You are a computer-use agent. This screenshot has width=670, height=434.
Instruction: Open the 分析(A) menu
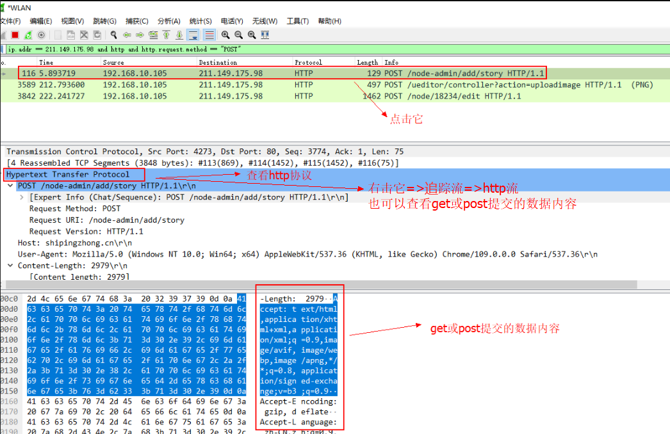click(169, 21)
